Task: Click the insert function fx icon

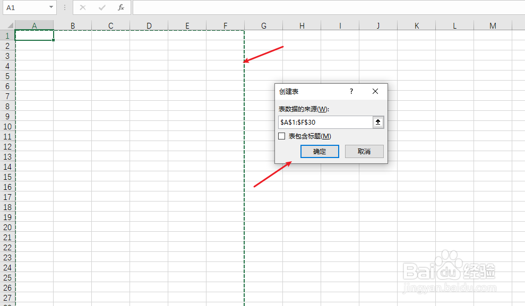Action: pos(121,7)
